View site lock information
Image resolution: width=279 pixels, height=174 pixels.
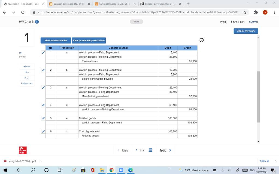click(34, 12)
